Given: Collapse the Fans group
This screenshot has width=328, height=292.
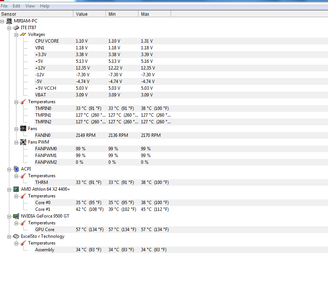Looking at the screenshot, I should [x=16, y=129].
